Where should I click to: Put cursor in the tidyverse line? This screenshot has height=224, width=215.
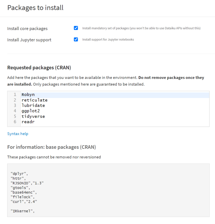[33, 116]
